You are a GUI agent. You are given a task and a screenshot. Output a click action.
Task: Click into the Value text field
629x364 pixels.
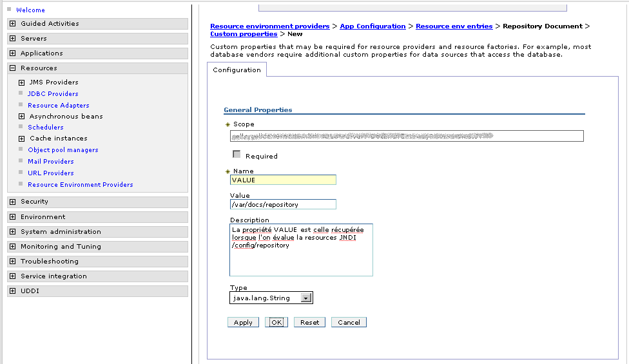(x=283, y=204)
